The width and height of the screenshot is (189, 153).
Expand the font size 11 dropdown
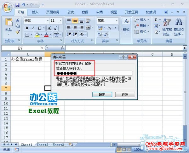(x=60, y=21)
